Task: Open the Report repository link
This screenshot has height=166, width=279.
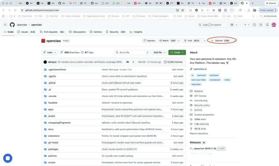Action: click(x=199, y=133)
